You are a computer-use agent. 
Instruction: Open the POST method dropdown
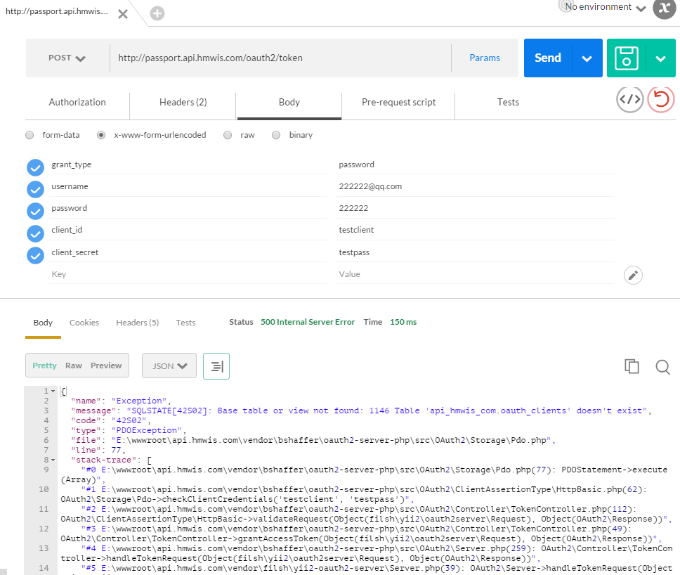pyautogui.click(x=67, y=58)
